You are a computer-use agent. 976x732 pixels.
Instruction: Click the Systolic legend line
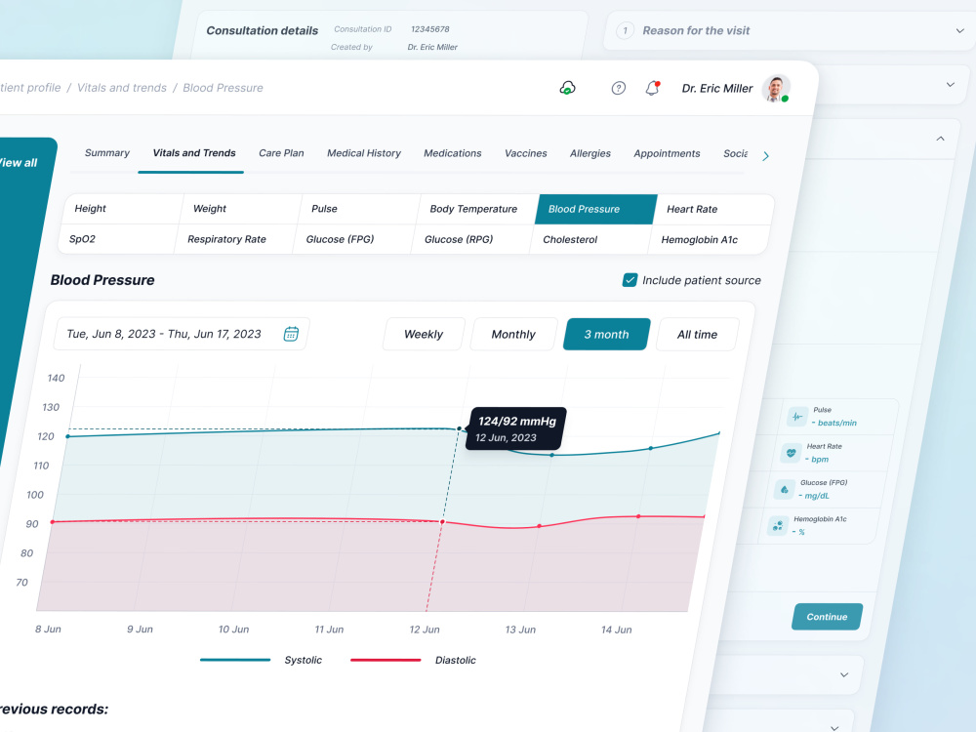click(235, 660)
